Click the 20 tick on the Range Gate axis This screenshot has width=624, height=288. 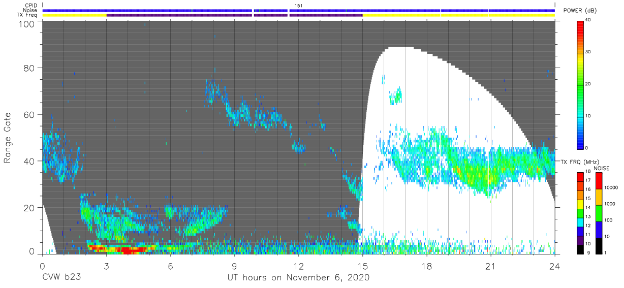pos(29,208)
